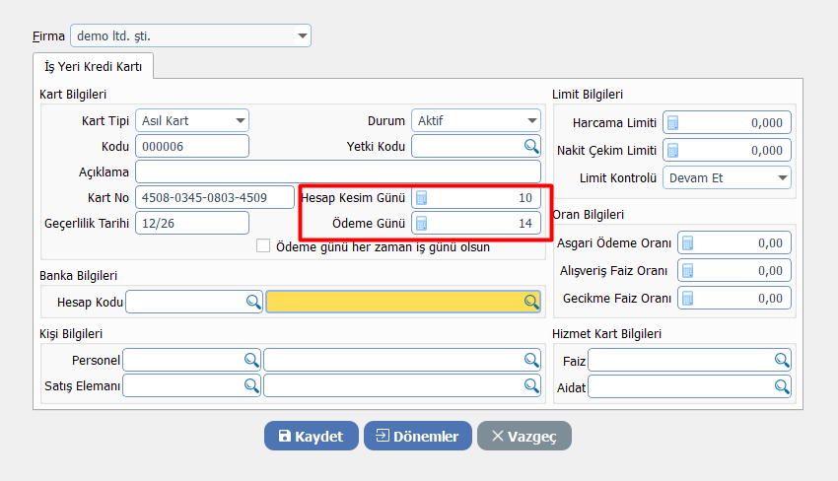Click calculator icon in Nakit Çekim Limiti

674,151
